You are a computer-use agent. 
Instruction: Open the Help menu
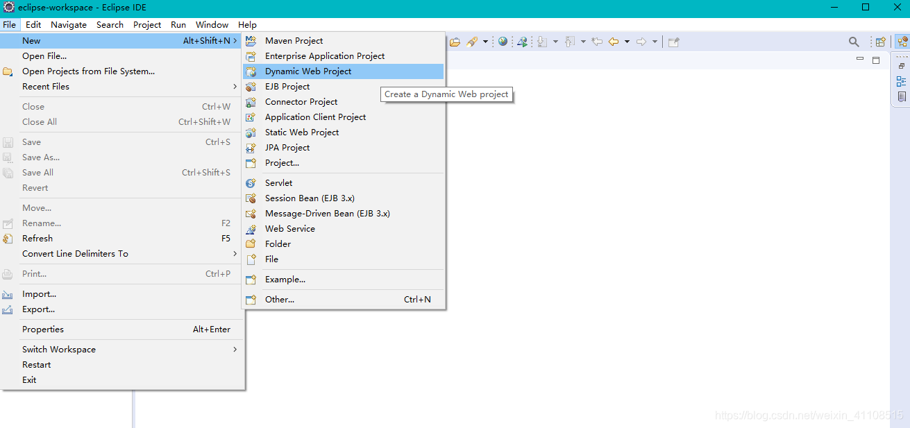click(x=247, y=24)
